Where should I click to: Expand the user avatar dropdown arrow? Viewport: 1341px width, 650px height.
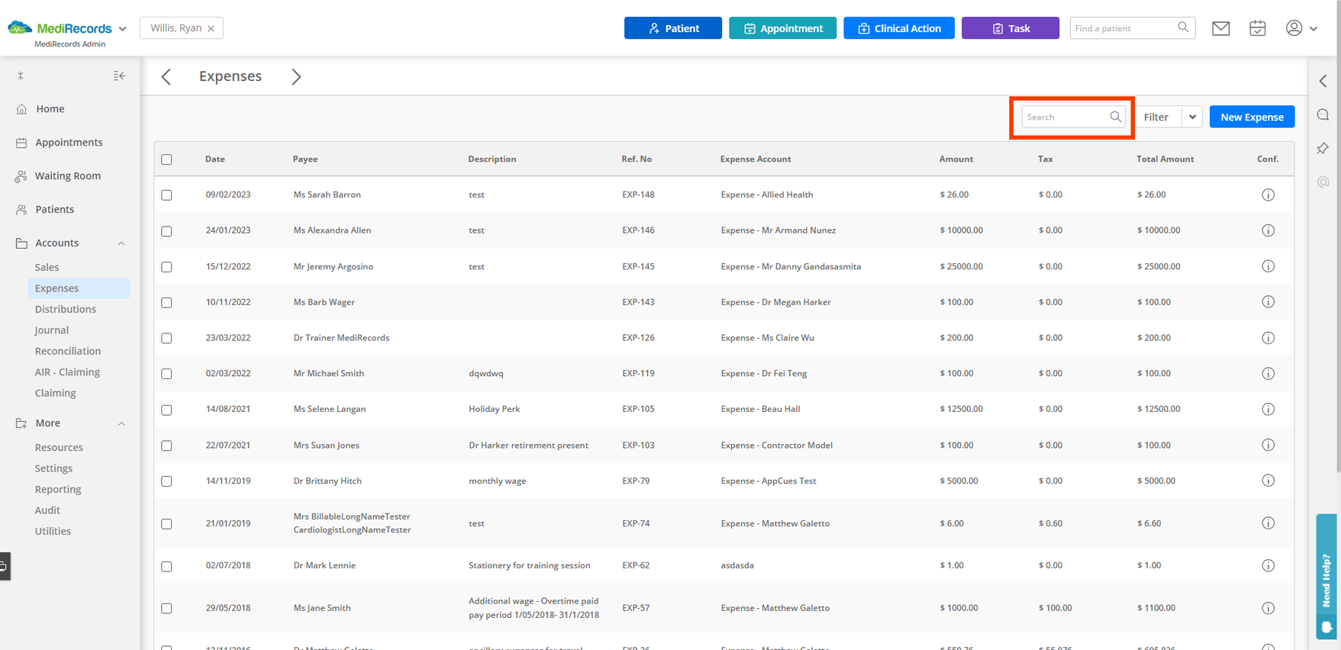pos(1313,29)
